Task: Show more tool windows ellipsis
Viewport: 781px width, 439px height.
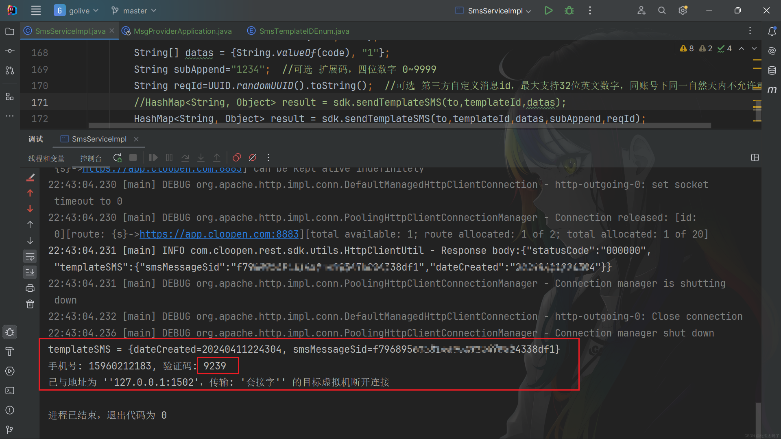Action: (x=10, y=116)
